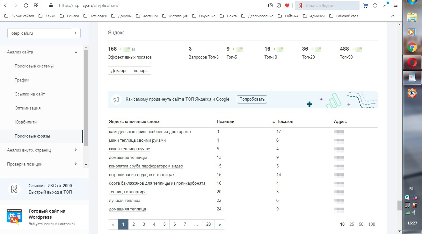Image resolution: width=422 pixels, height=234 pixels.
Task: Click the RU language indicator
Action: point(412,188)
